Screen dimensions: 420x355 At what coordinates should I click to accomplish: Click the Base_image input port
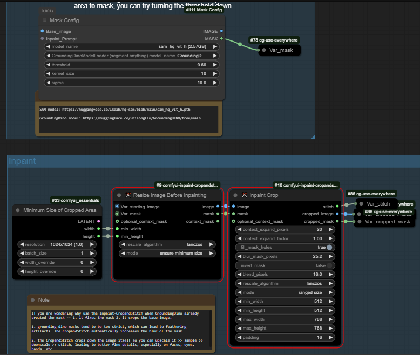42,31
